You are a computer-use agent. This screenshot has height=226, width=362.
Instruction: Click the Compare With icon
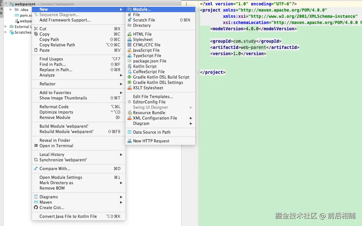click(x=36, y=169)
